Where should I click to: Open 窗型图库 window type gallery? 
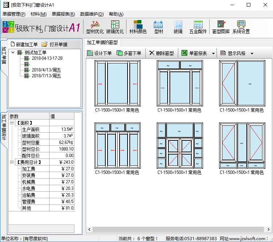click(x=221, y=27)
